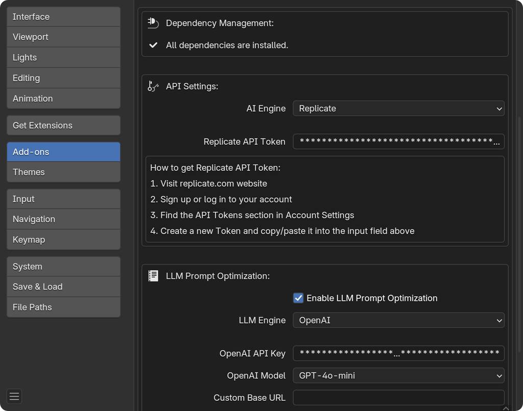This screenshot has width=523, height=411.
Task: Expand the LLM Engine dropdown
Action: pos(398,321)
